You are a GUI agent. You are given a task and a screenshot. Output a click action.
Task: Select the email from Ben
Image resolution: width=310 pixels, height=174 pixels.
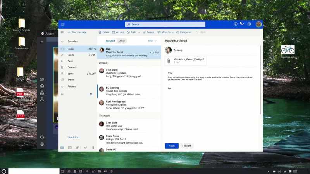129,52
